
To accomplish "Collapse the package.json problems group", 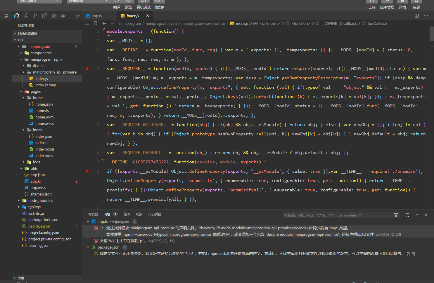I will pyautogui.click(x=88, y=247).
